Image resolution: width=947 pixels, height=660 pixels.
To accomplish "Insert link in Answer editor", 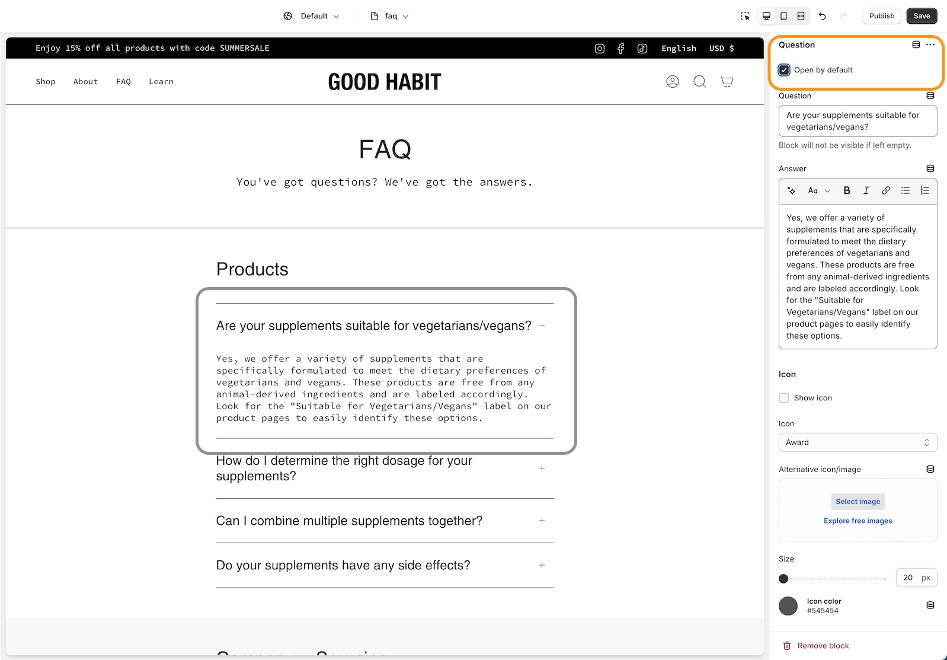I will point(885,190).
